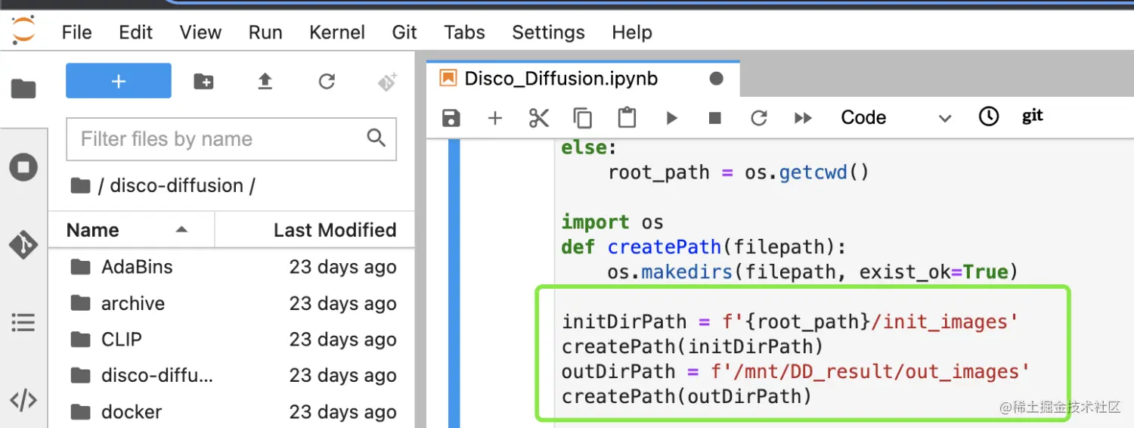Screen dimensions: 1134x428
Task: Open the Edit menu
Action: click(x=136, y=33)
